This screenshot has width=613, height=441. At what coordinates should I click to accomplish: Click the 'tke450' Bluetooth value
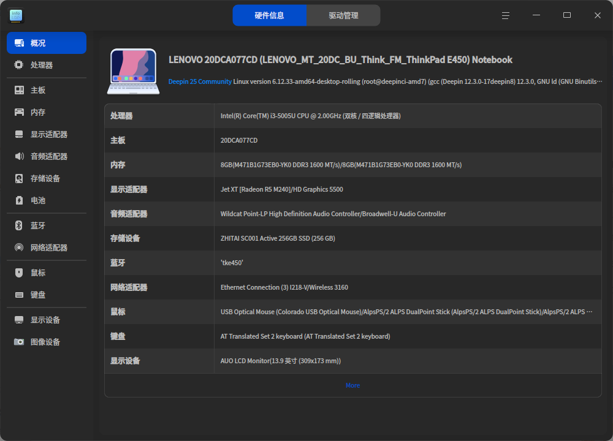(x=232, y=263)
